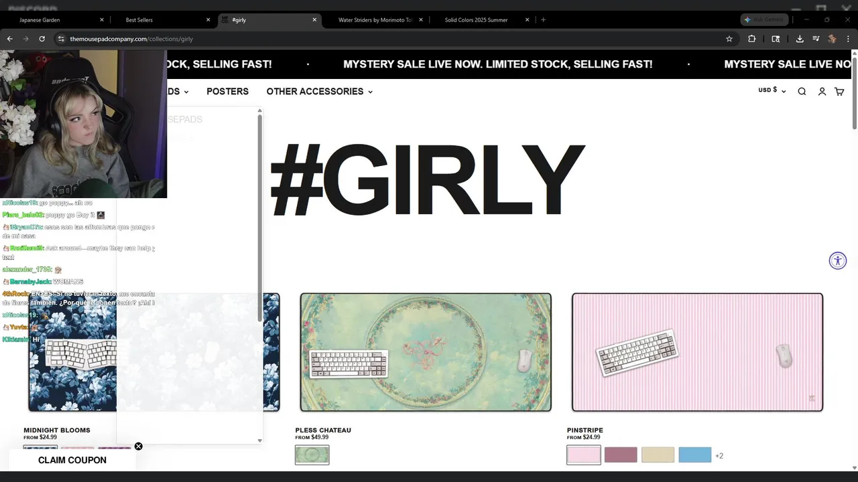Select the mauve Pinstripe color swatch
This screenshot has width=858, height=482.
[621, 455]
